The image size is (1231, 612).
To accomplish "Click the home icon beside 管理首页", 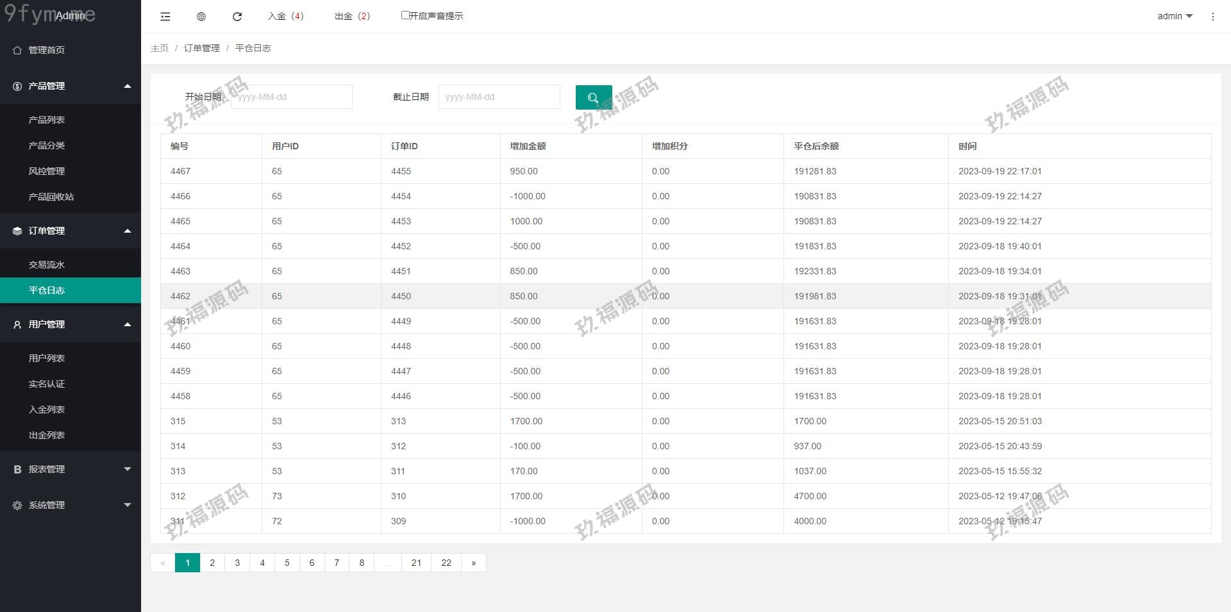I will click(17, 50).
